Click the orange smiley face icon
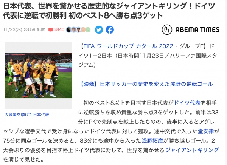The height and width of the screenshot is (165, 227). coord(83,29)
